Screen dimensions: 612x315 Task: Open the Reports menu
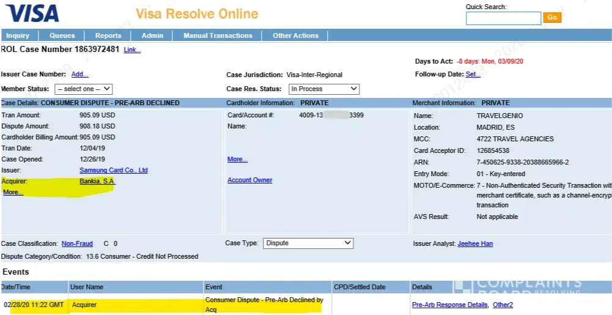click(x=108, y=35)
